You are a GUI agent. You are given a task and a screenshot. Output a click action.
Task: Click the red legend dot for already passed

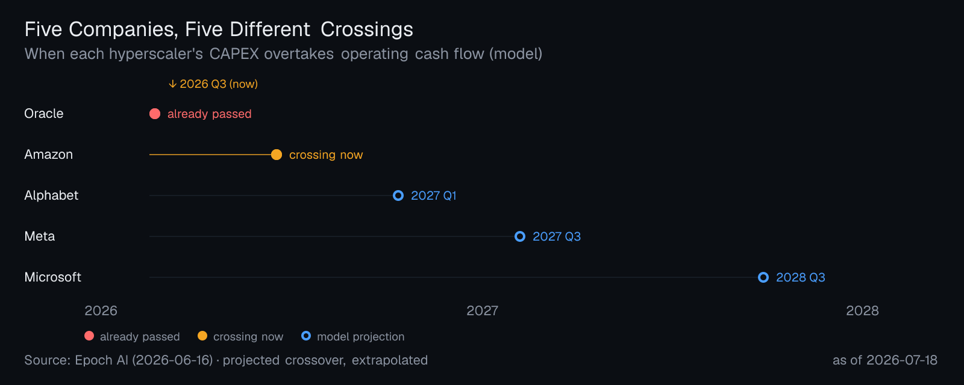89,336
